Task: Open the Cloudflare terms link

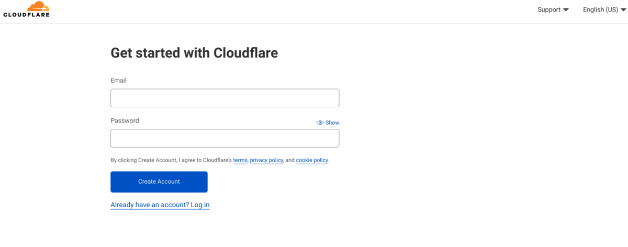Action: (x=240, y=160)
